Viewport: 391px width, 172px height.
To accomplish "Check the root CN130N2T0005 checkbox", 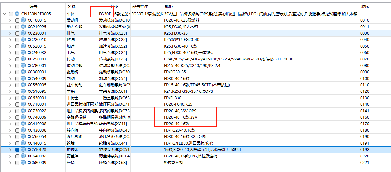I will coord(11,14).
